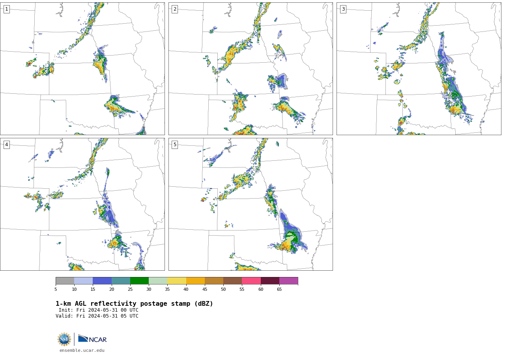Open ensemble member 5 reflectivity map
Viewport: 505px width, 355px height.
tap(251, 204)
